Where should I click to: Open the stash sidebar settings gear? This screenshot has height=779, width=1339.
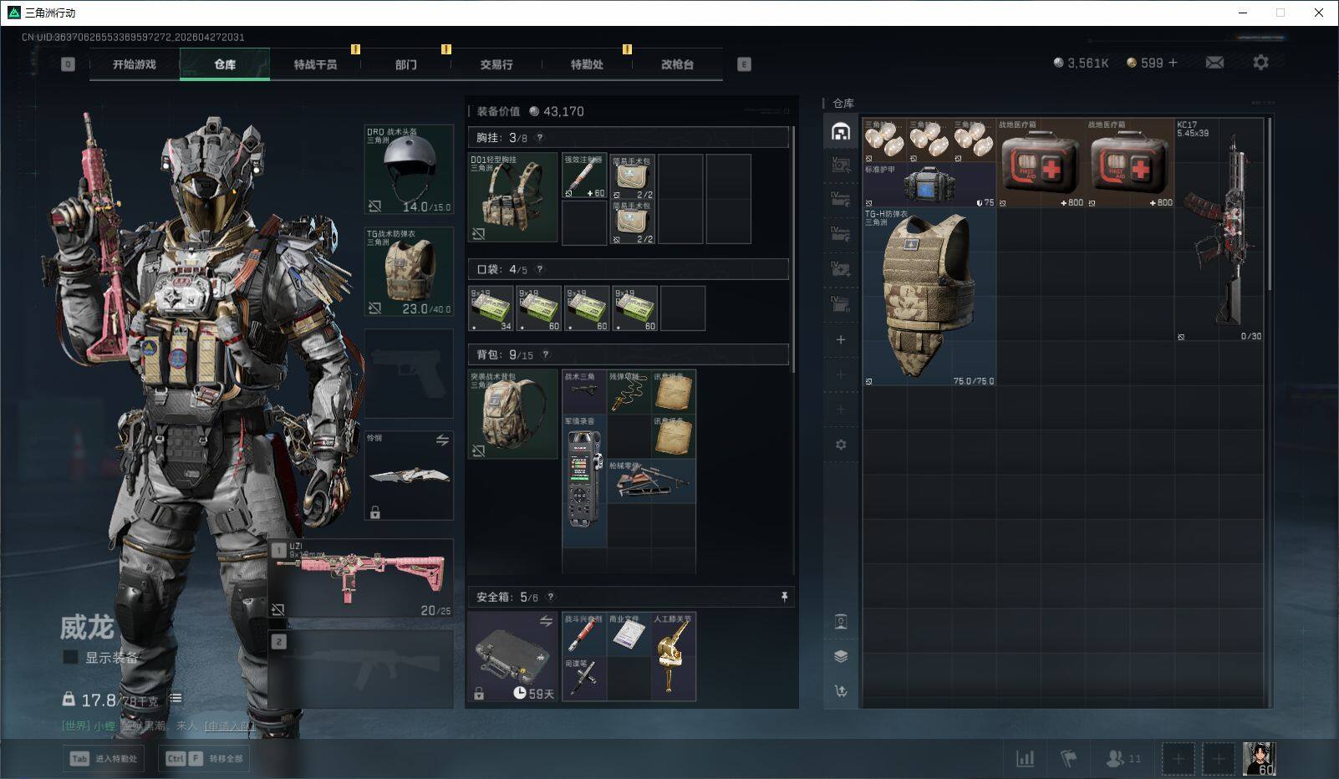[x=841, y=445]
